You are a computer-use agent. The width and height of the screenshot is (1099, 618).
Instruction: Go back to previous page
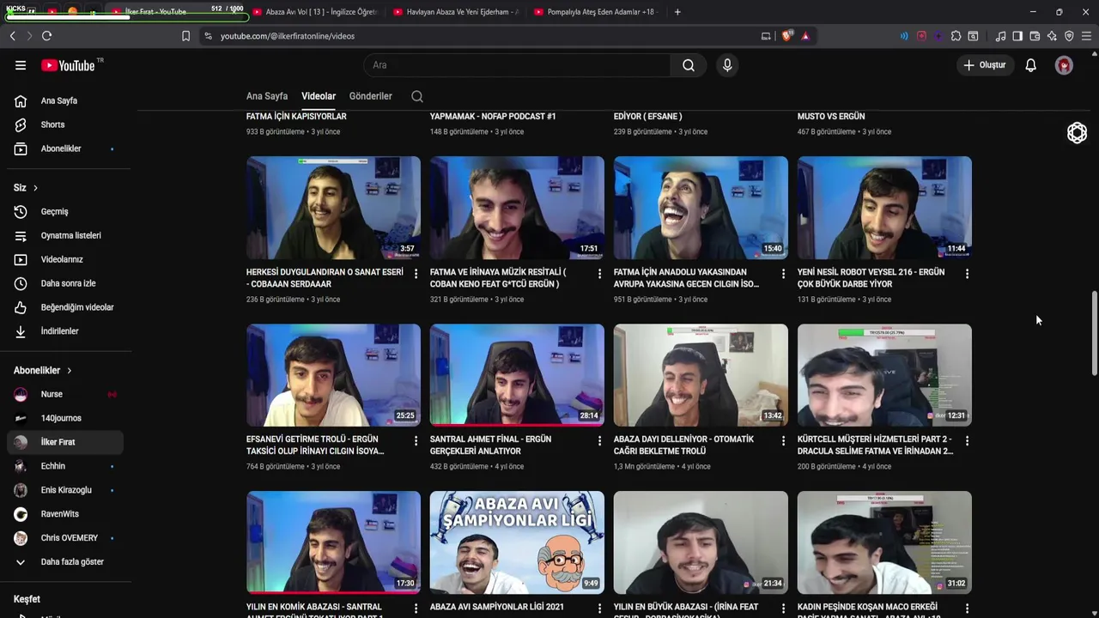click(x=12, y=36)
